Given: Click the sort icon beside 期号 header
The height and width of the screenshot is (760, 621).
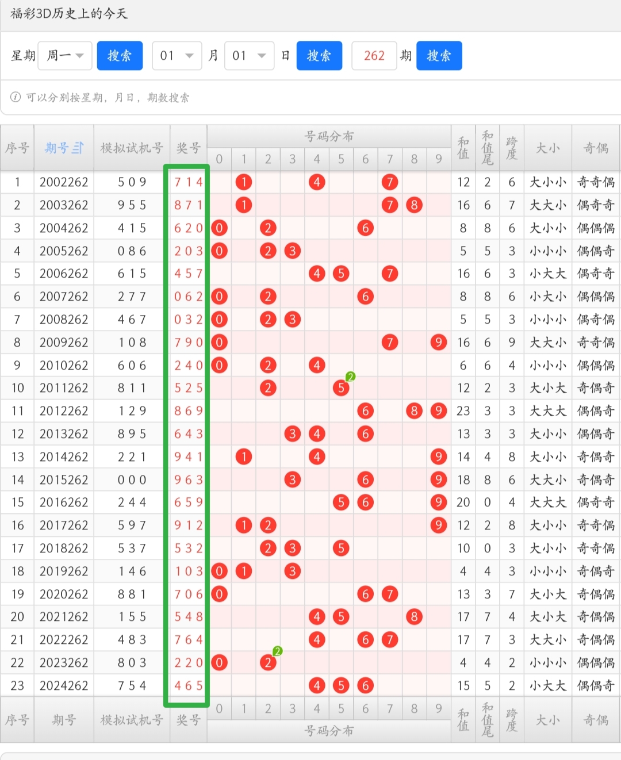Looking at the screenshot, I should coord(78,148).
